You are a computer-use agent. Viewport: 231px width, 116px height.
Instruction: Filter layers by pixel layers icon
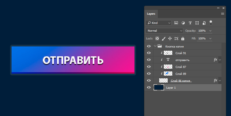(176, 23)
